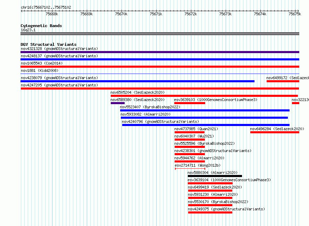Screen dimensions: 309x226
Task: Open nsv6589380 (Sedlazeck2020) label
Action: click(x=137, y=100)
